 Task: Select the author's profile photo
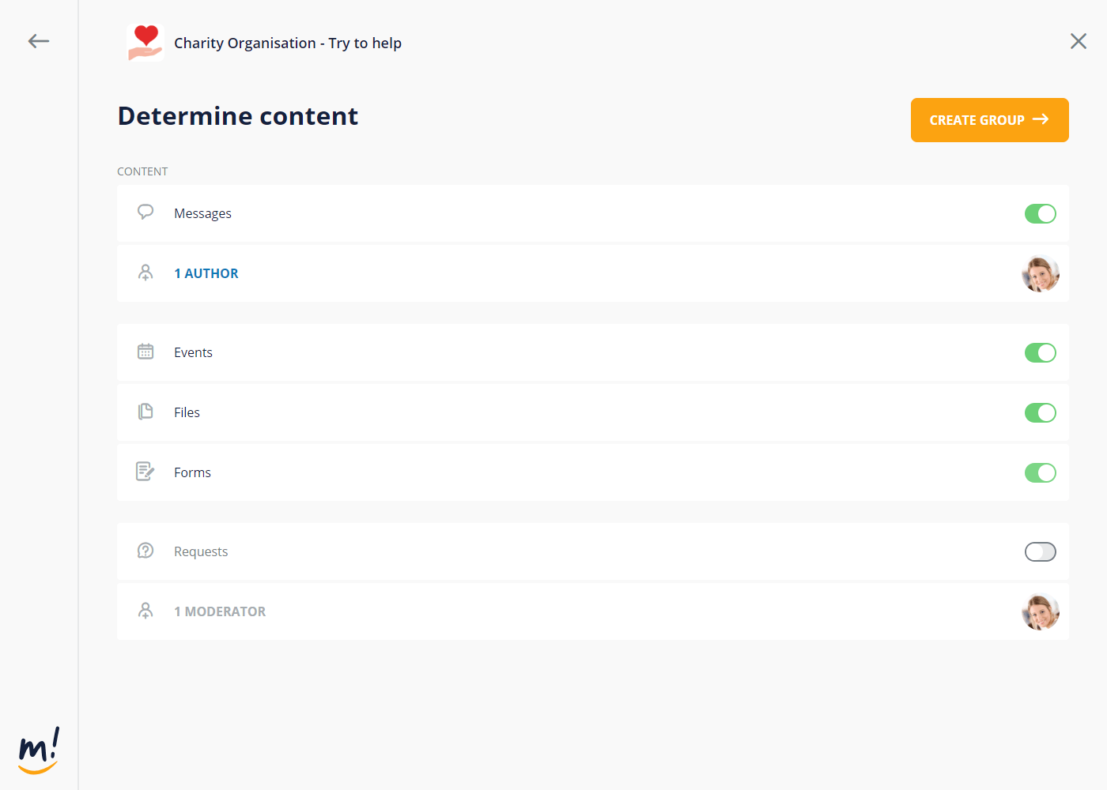click(x=1040, y=274)
